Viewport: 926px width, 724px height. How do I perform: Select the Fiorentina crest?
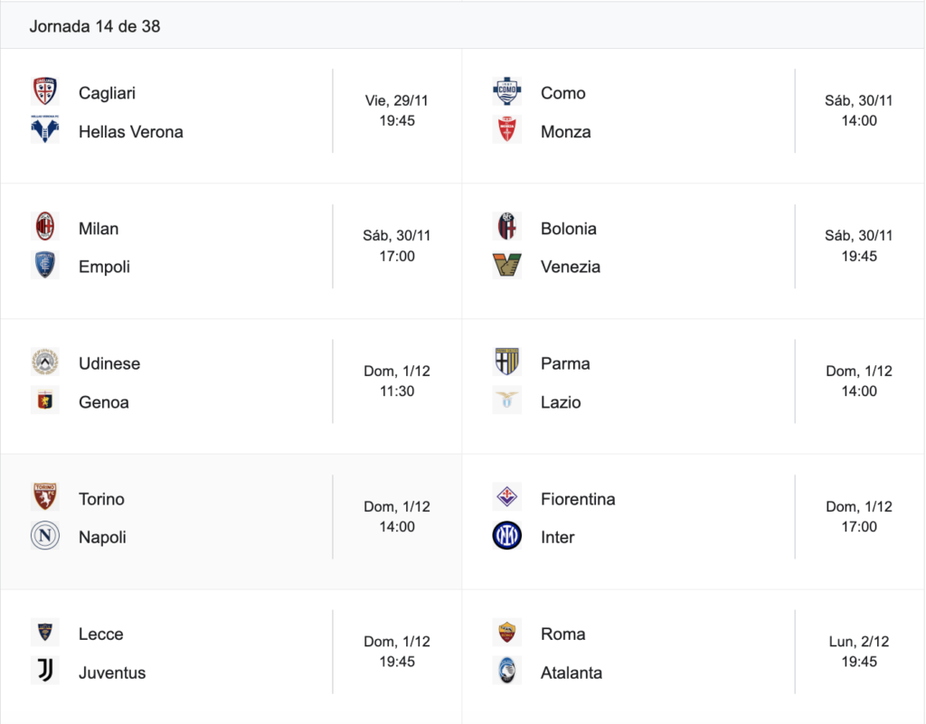point(506,497)
